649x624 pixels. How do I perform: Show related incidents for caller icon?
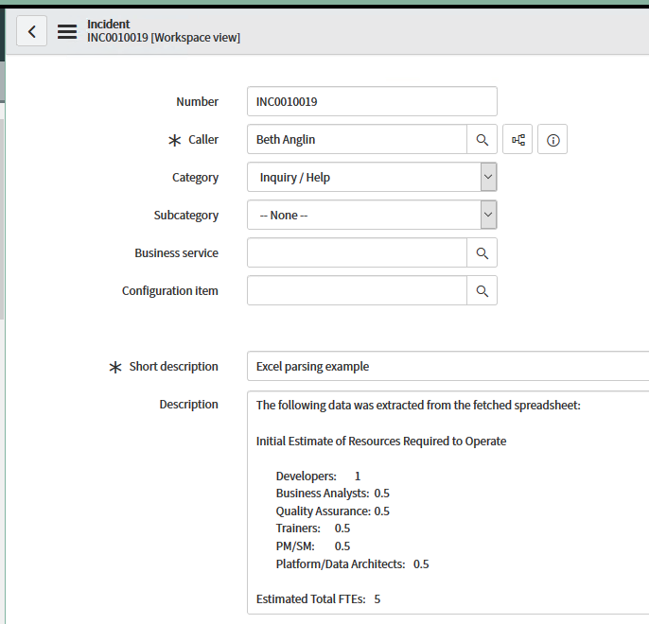[517, 139]
